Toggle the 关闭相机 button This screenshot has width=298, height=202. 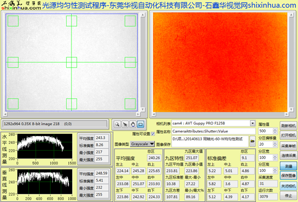point(288,186)
